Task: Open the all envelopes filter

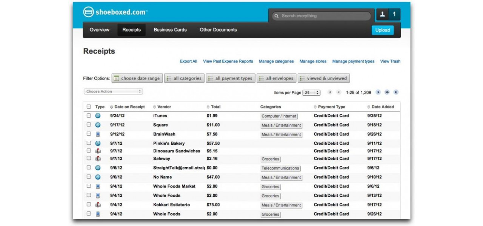Action: 277,78
